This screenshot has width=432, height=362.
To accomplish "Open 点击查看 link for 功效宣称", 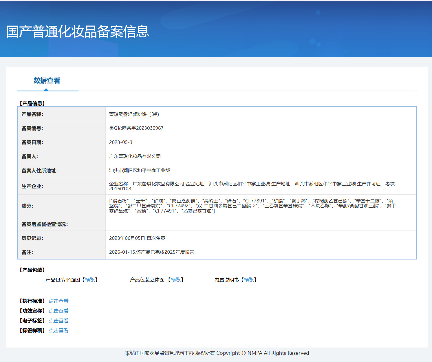I will coord(58,311).
